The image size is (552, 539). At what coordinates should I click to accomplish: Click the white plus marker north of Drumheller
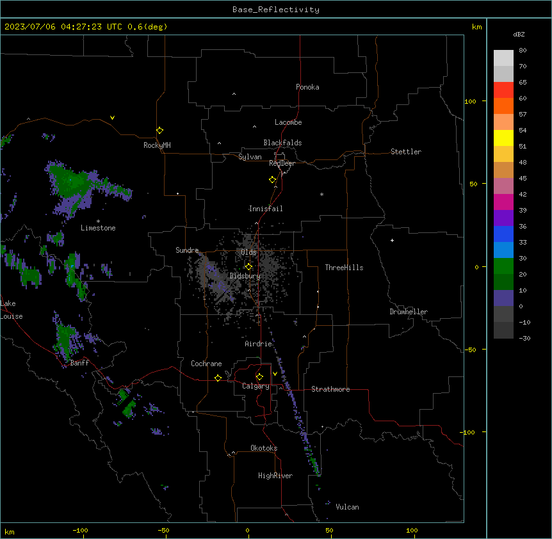tap(392, 240)
